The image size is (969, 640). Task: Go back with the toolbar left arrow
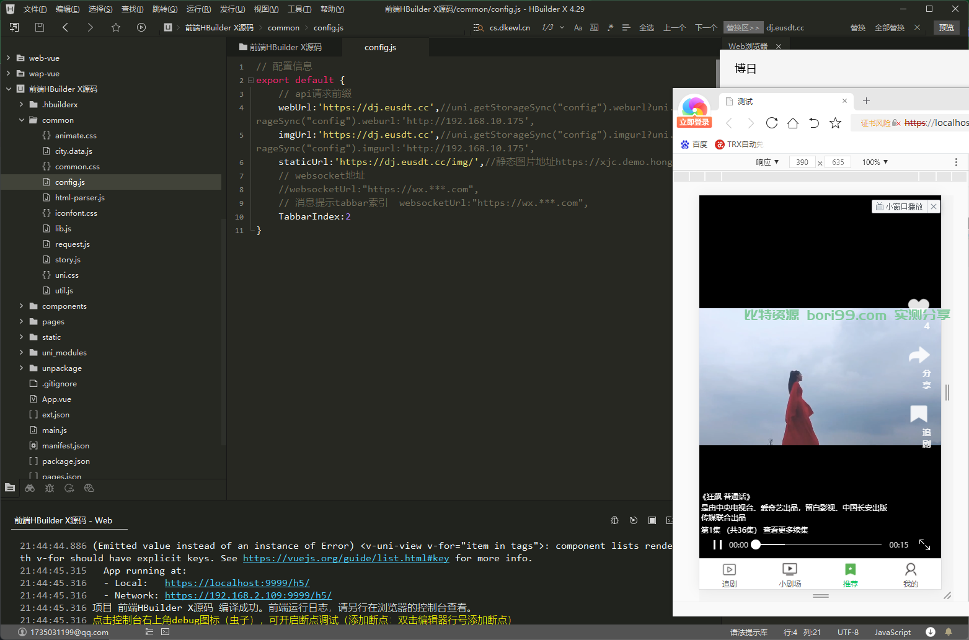[x=65, y=27]
